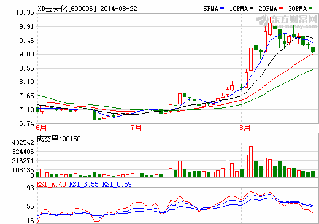Viewport: 319px width, 224px height.
Task: Click the 6月 month marker on the axis
Action: [41, 128]
